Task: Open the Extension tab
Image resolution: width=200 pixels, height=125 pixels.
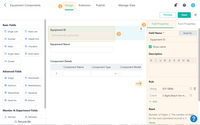Action: 84,5
